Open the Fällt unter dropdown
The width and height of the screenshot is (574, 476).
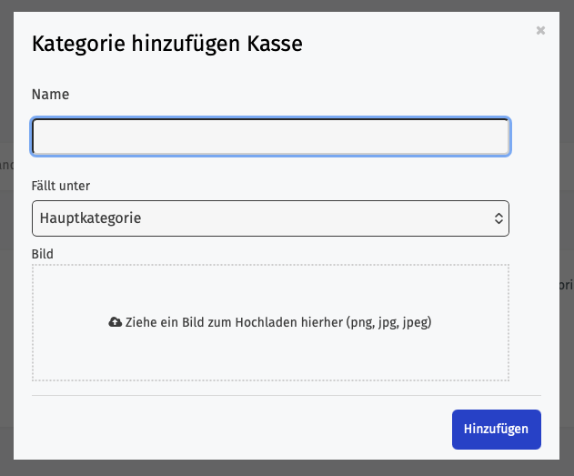pyautogui.click(x=270, y=218)
